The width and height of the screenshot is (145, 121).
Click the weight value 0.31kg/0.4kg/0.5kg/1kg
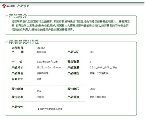[103, 67]
